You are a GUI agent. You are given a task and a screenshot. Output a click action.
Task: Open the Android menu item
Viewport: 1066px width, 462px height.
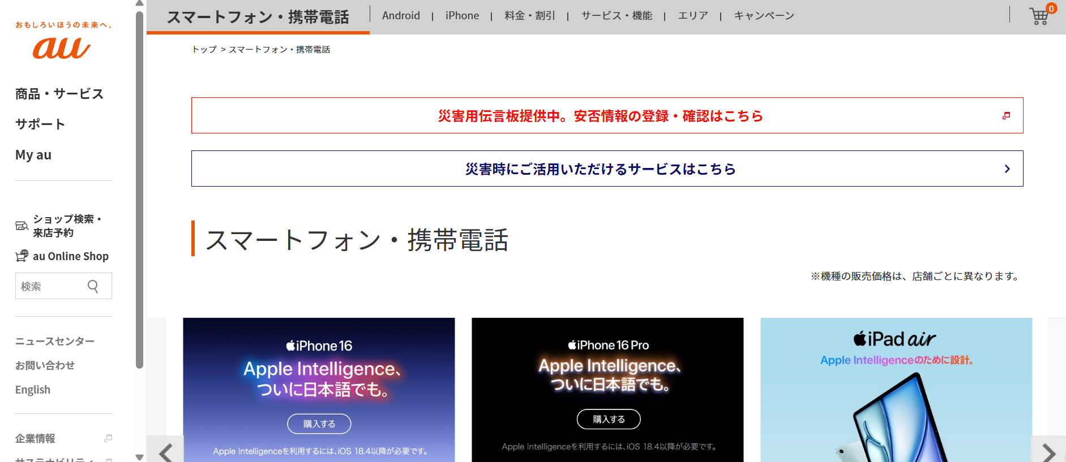click(401, 16)
